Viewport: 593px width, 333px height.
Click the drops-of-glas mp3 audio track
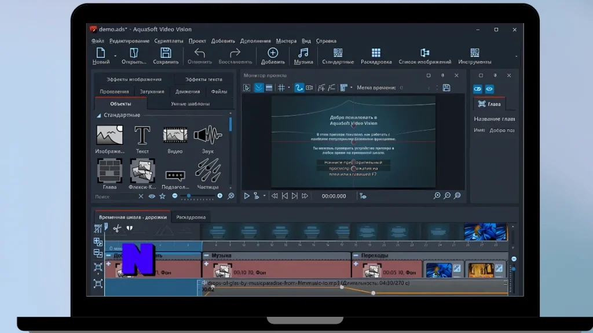coord(354,288)
